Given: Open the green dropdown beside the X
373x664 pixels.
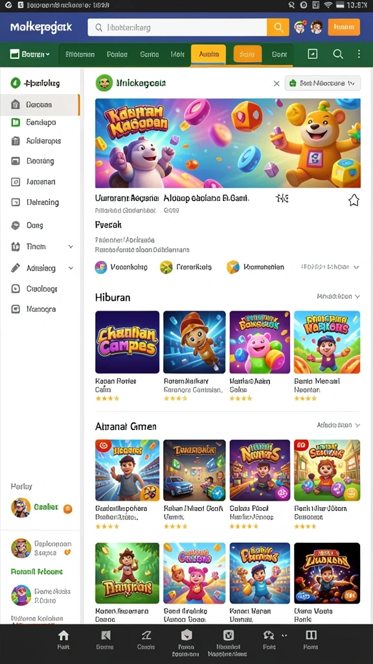Looking at the screenshot, I should coord(322,84).
